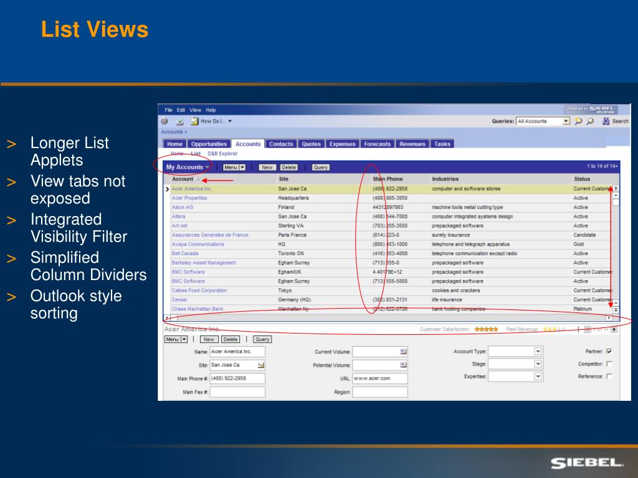This screenshot has height=478, width=638.
Task: Expand the Account Type dropdown
Action: point(538,351)
